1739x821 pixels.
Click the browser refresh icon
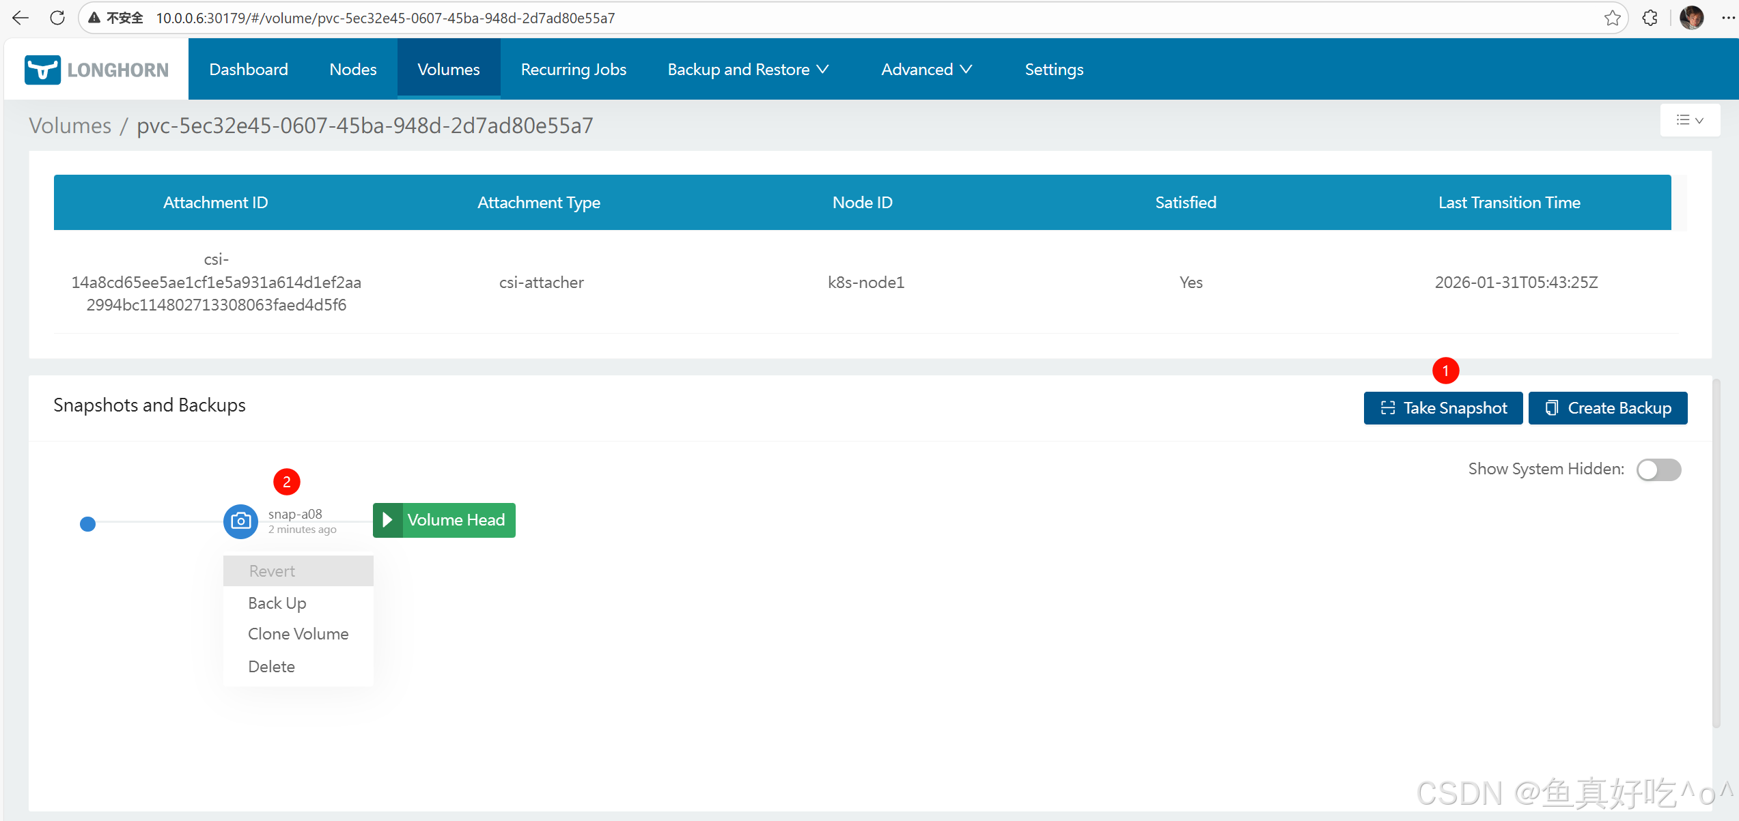[x=57, y=18]
